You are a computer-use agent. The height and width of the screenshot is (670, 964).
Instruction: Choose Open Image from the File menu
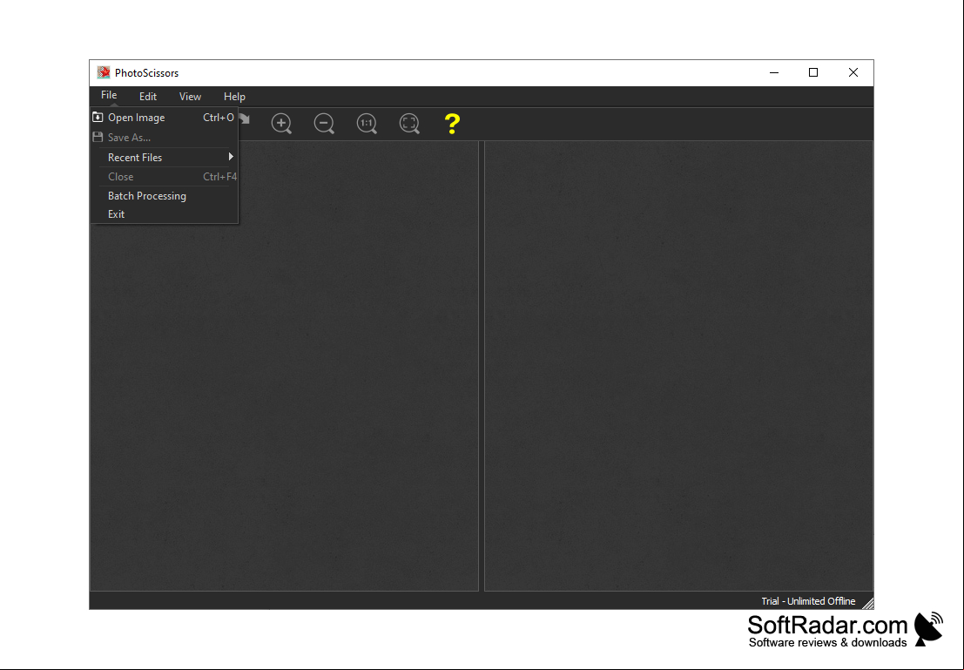point(165,118)
